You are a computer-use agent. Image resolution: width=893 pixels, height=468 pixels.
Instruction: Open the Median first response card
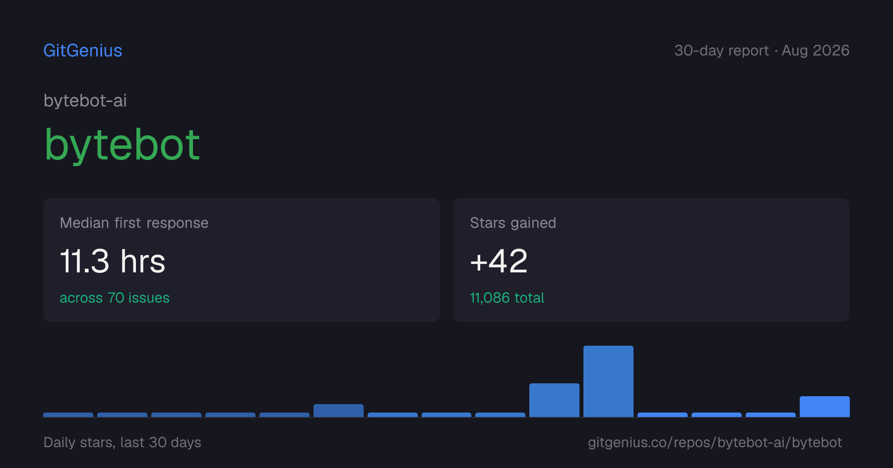242,260
